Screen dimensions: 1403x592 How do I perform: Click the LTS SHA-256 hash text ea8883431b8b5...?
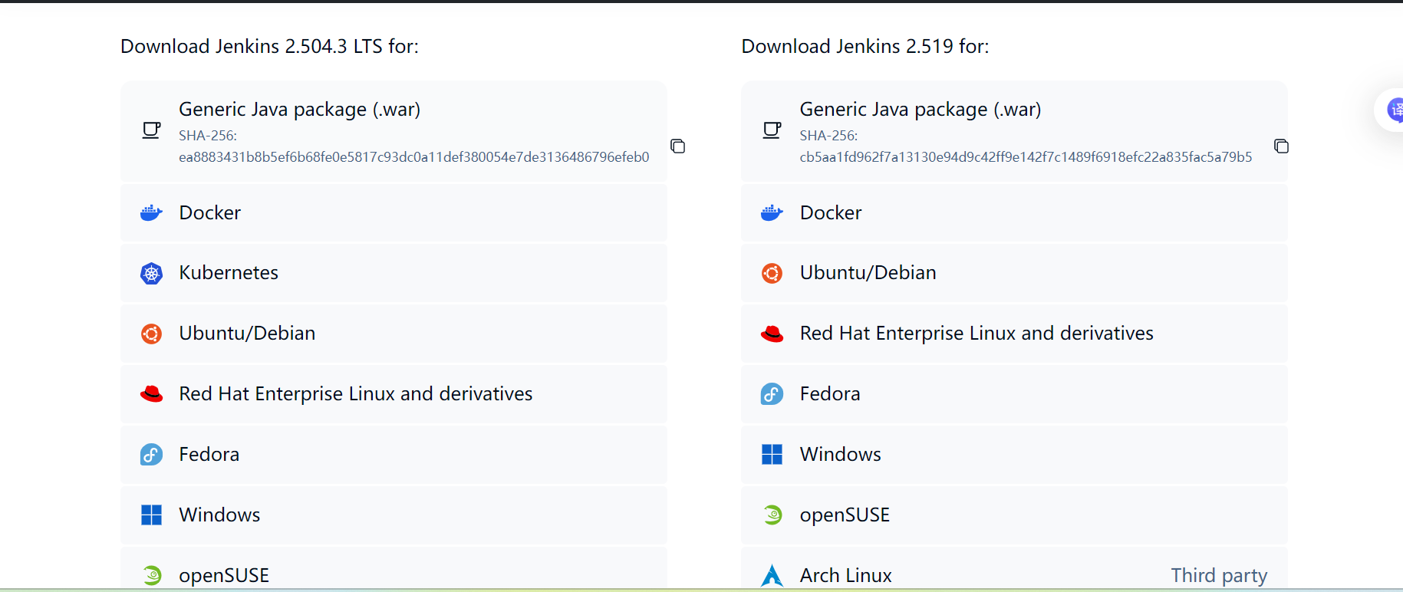coord(414,157)
